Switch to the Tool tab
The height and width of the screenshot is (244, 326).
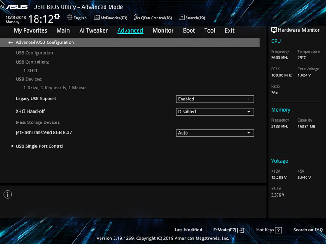210,31
